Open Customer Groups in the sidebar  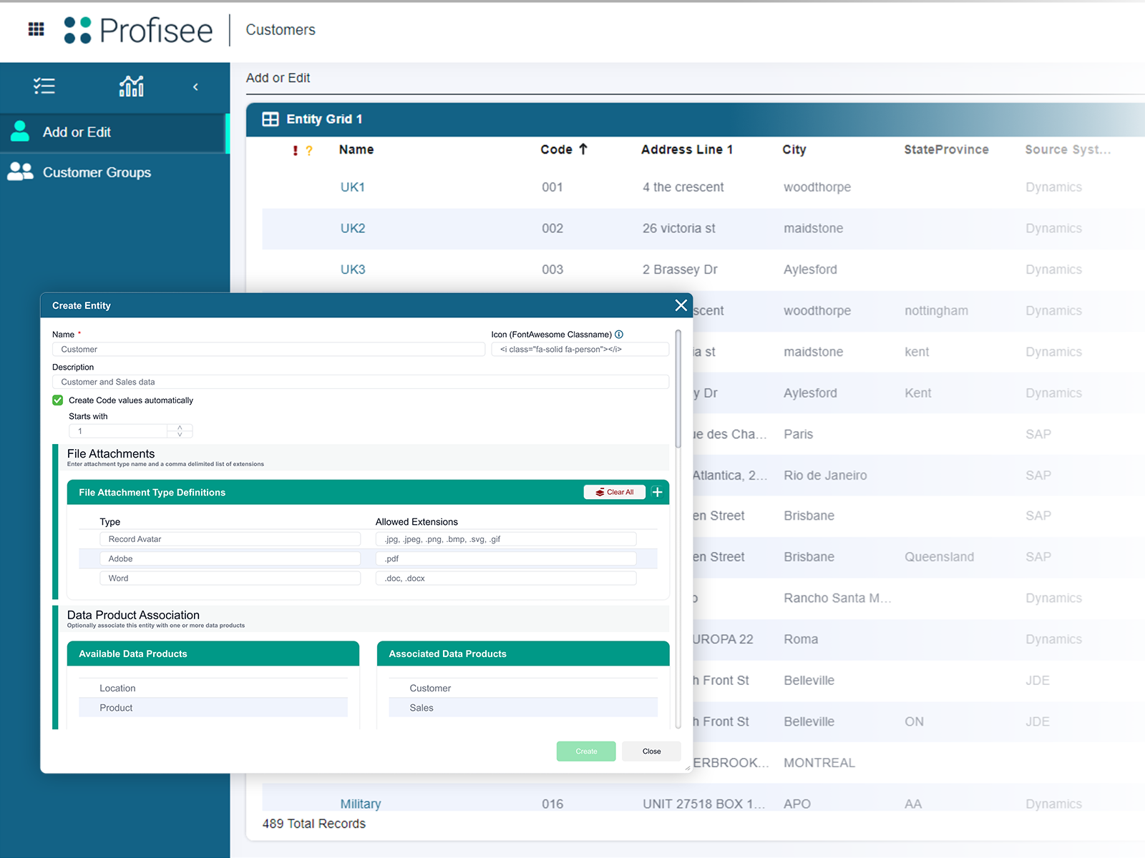click(x=97, y=172)
